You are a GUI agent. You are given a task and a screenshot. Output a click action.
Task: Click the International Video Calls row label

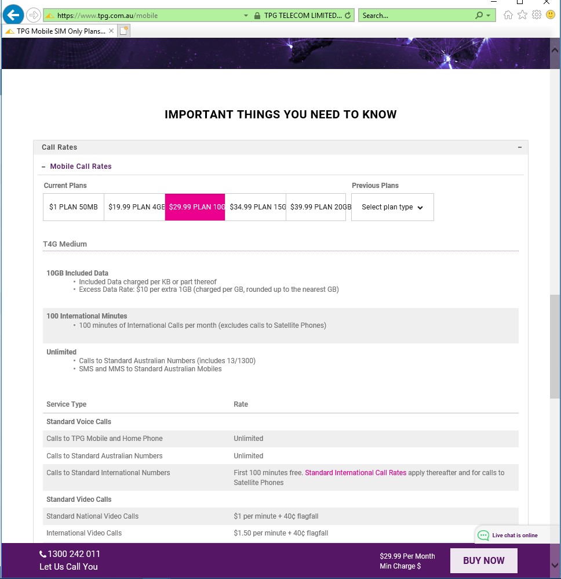coord(84,533)
